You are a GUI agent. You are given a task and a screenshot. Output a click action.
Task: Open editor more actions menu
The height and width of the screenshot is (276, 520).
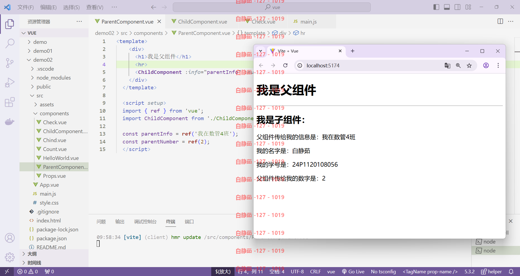pyautogui.click(x=511, y=21)
